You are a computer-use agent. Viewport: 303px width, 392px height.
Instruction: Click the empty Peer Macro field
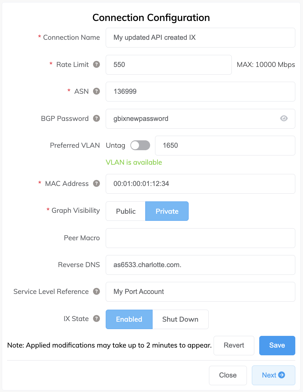tap(200, 238)
